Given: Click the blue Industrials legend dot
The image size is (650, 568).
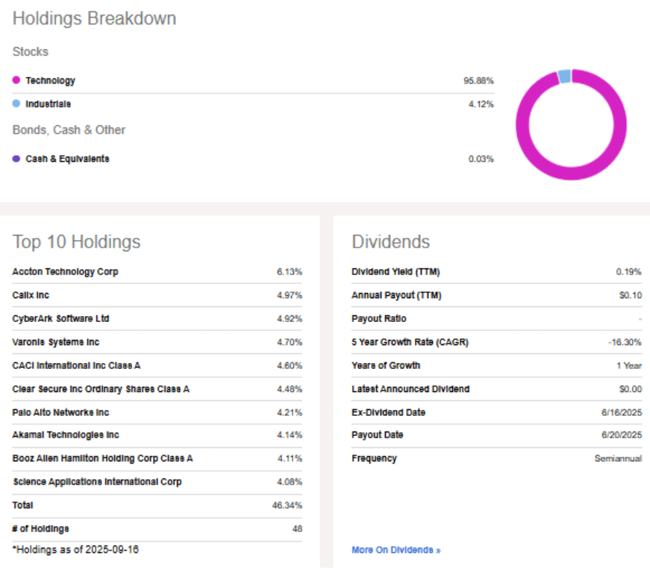Looking at the screenshot, I should point(16,104).
